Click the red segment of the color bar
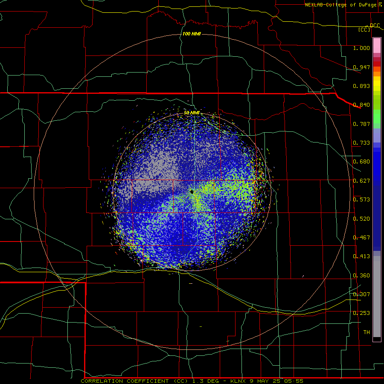The width and height of the screenshot is (384, 384). pyautogui.click(x=377, y=64)
